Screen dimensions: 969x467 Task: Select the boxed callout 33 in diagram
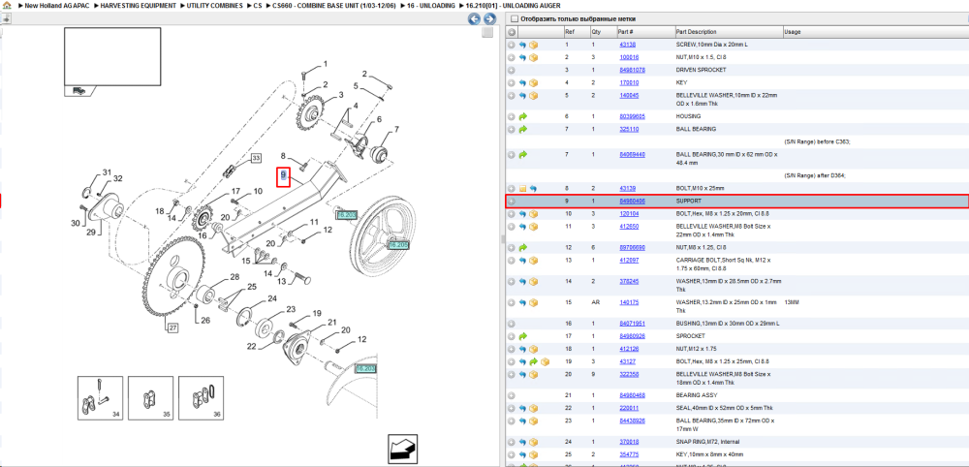pos(256,158)
